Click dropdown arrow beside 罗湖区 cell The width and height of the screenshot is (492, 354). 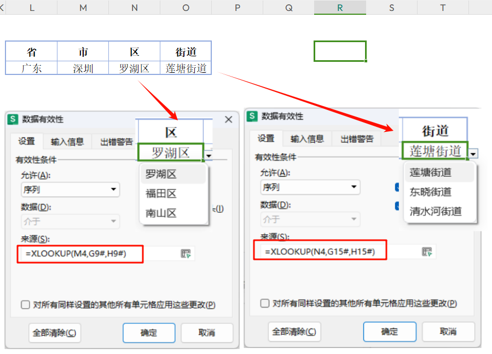coord(209,155)
